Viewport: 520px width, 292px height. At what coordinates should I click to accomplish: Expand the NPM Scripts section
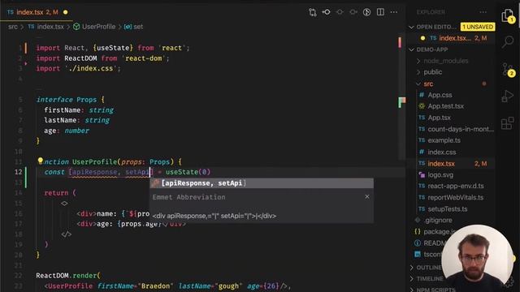click(x=432, y=290)
